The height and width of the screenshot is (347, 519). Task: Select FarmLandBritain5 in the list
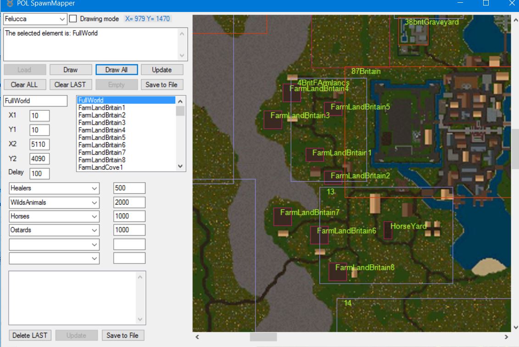126,137
